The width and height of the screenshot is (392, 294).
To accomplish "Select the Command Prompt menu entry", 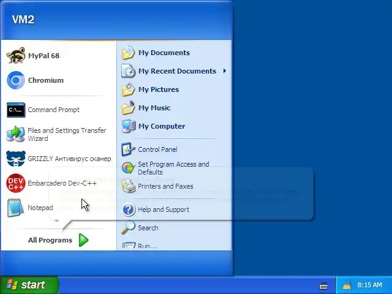I will click(x=53, y=110).
